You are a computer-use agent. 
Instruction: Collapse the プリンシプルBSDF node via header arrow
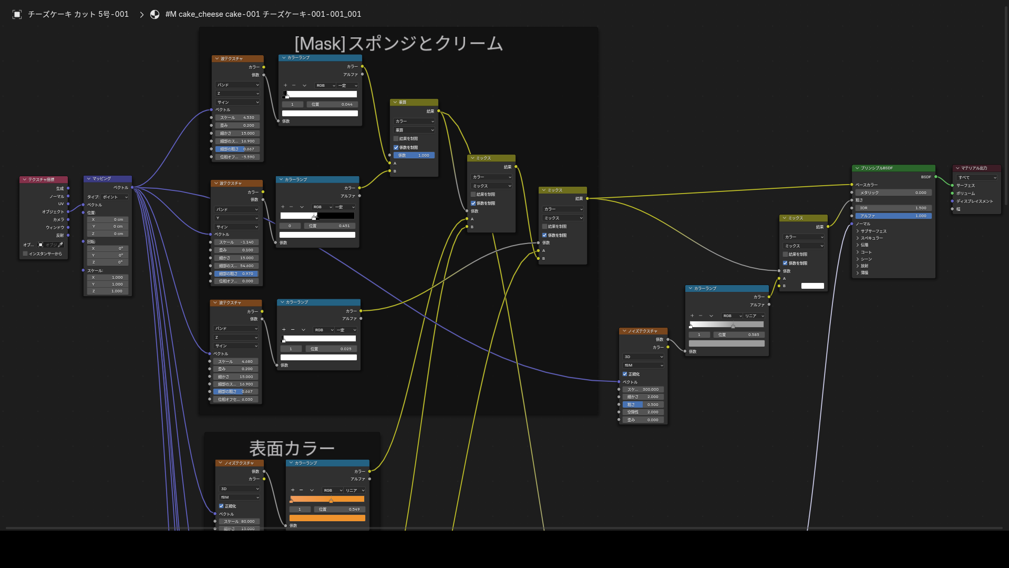857,168
